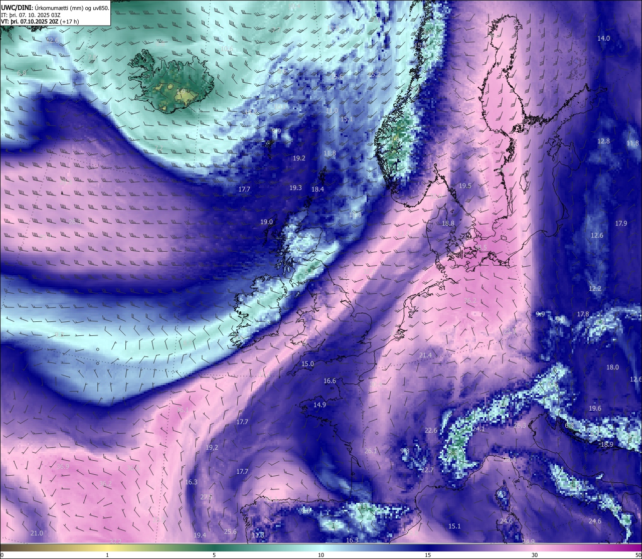Click the '18.0' value on the map

[x=612, y=367]
